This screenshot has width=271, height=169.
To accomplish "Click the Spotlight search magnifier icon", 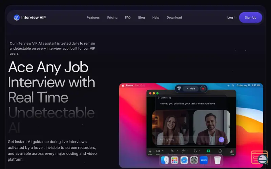I will point(233,86).
